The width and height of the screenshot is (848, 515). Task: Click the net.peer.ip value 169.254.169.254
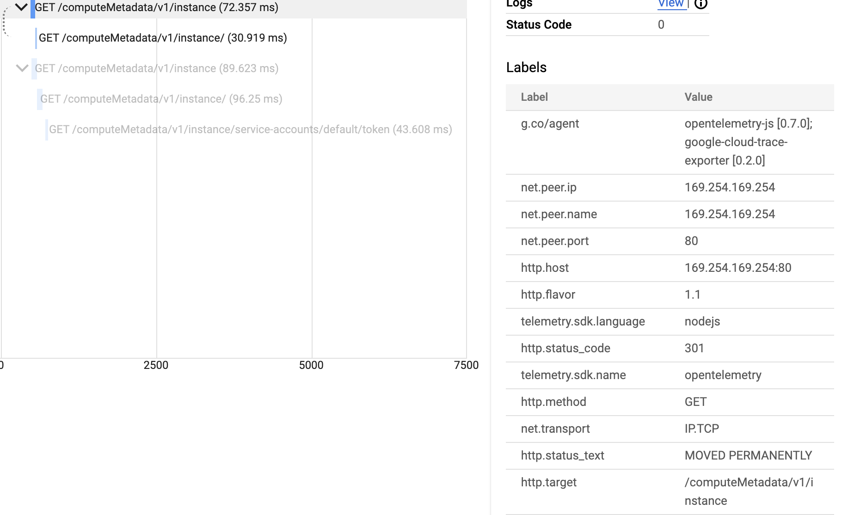coord(730,187)
